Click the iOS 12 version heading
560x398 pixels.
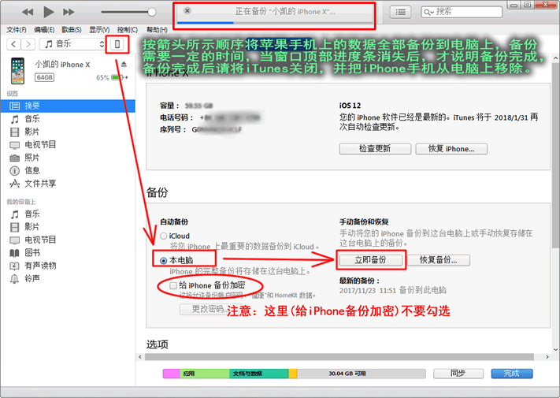[x=350, y=106]
